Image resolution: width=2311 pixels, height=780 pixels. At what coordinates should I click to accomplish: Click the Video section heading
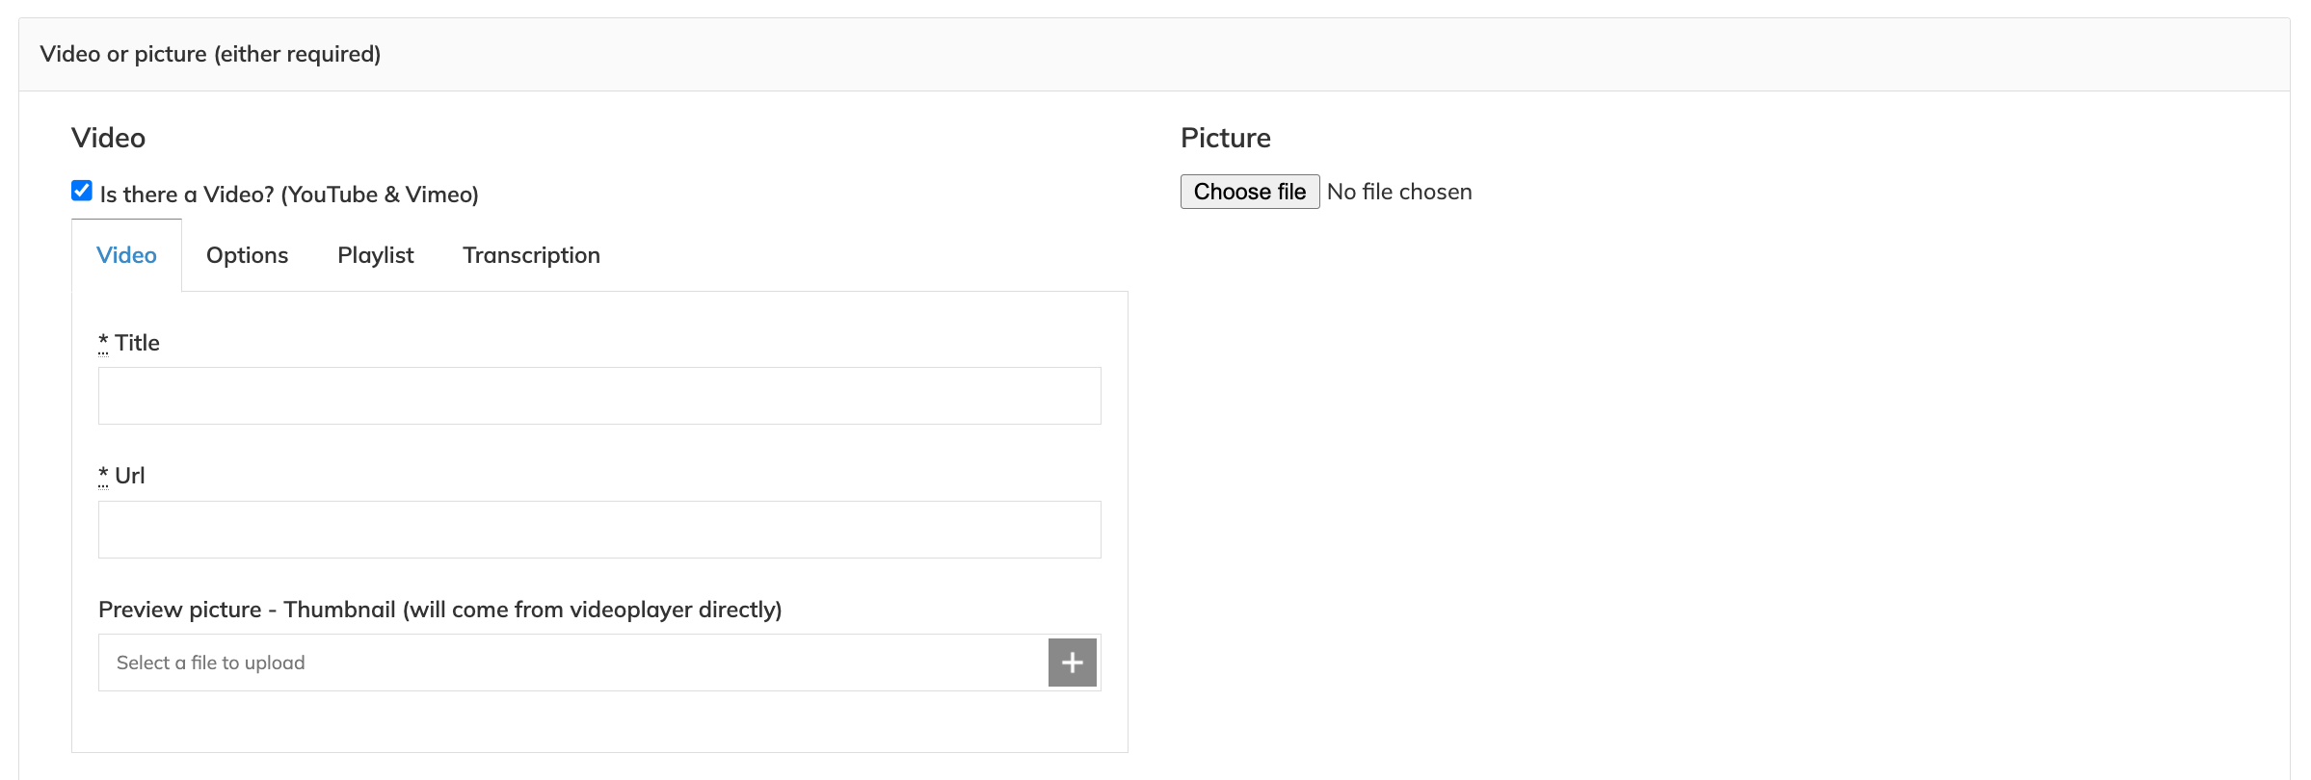(108, 138)
